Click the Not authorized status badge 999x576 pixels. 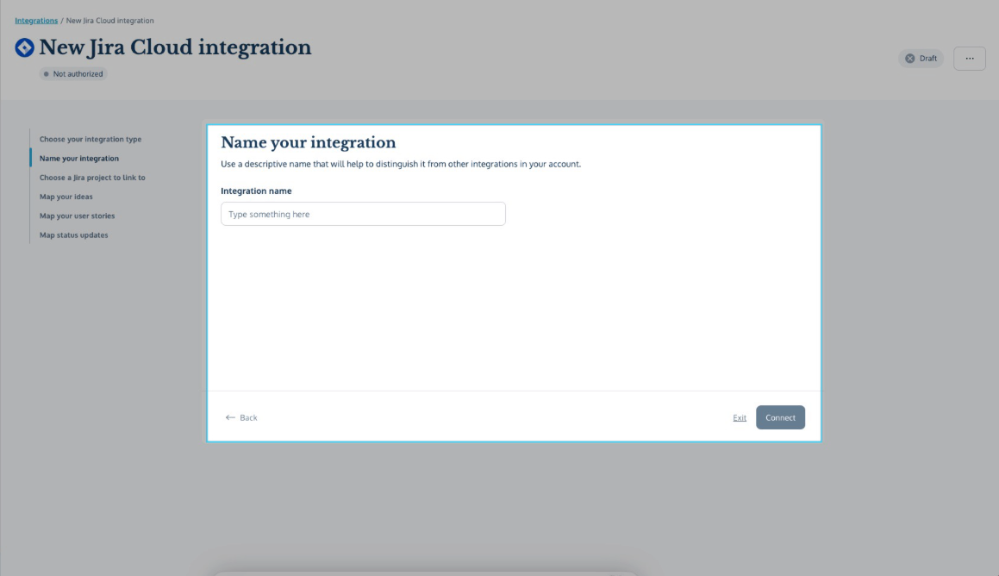click(x=73, y=74)
